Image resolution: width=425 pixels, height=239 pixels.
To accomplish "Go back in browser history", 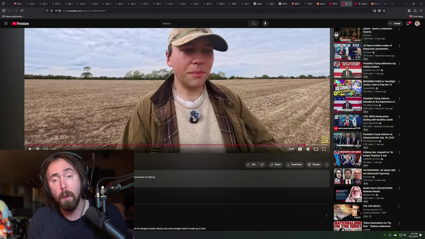I will click(10, 11).
